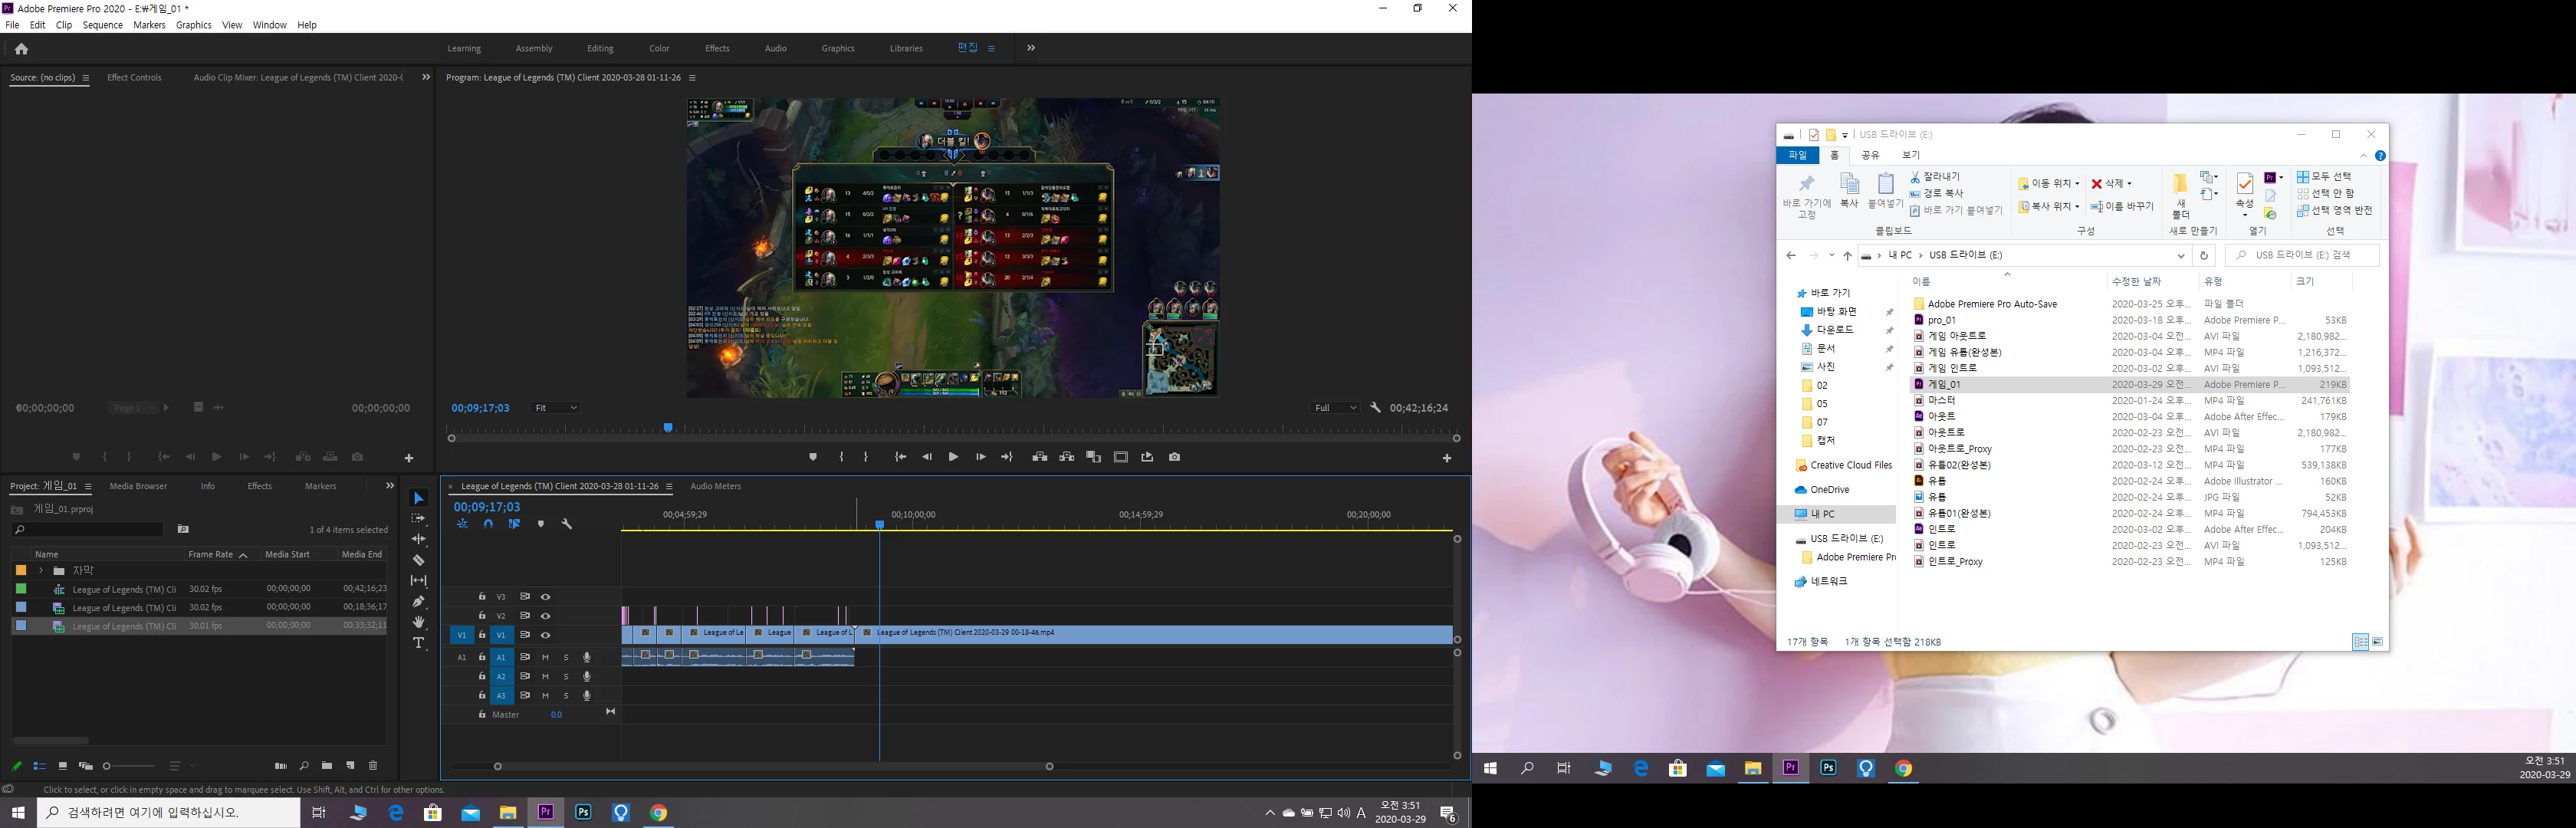The width and height of the screenshot is (2576, 828).
Task: Play the program monitor video
Action: (953, 457)
